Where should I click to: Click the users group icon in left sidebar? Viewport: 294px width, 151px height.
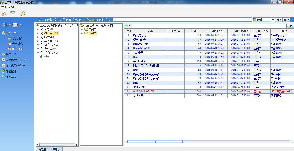coord(4,25)
